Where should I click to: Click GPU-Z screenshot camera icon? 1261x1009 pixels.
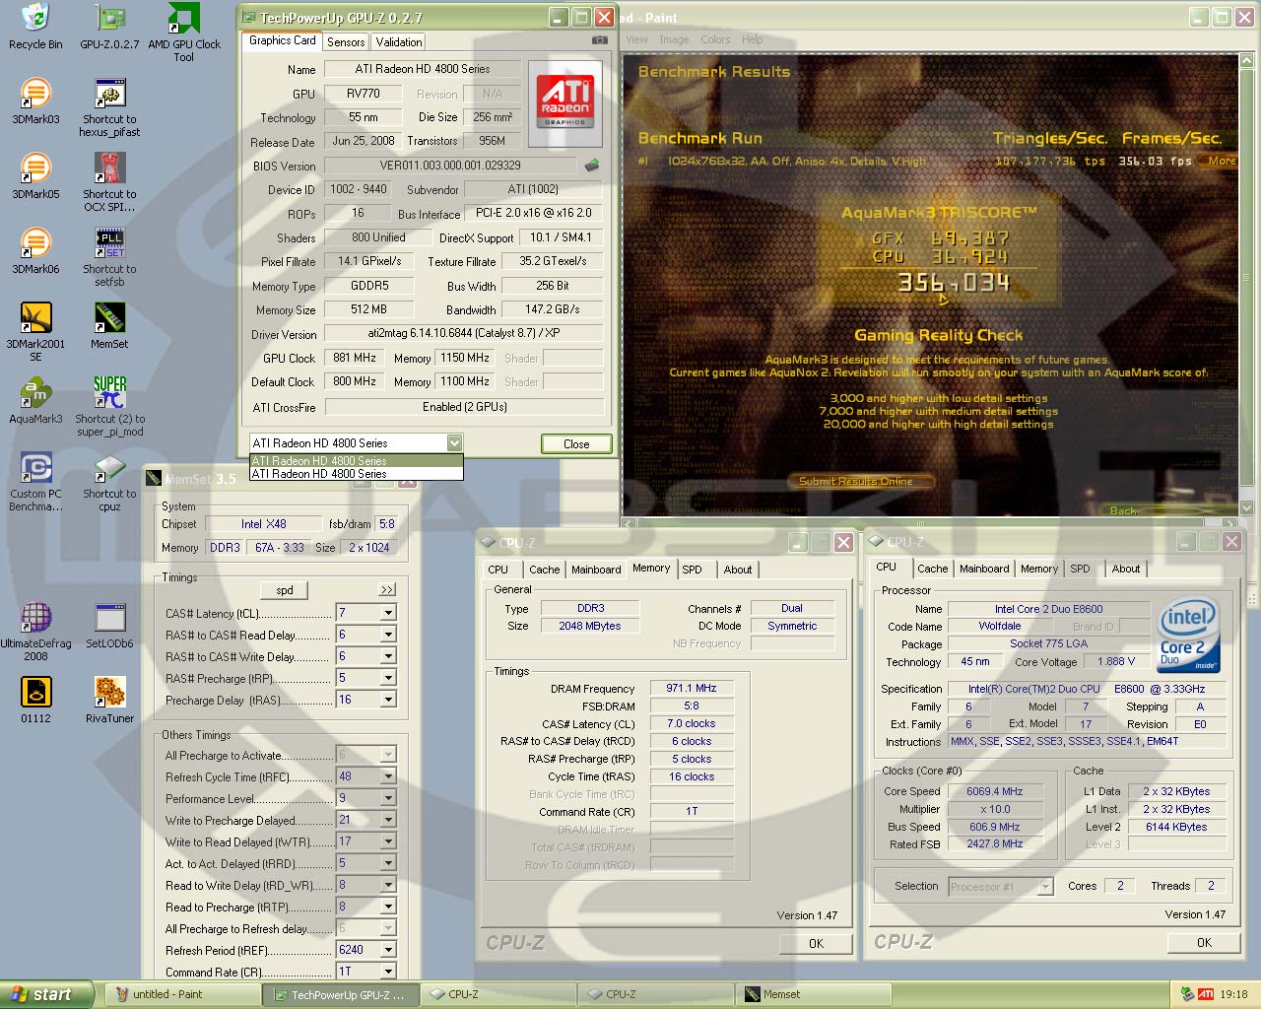(599, 40)
